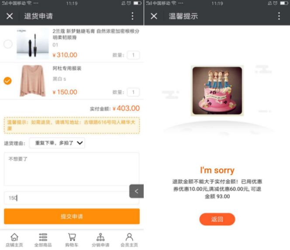This screenshot has height=250, width=290.
Task: Close the 退货申请 page with X
Action: (10, 16)
